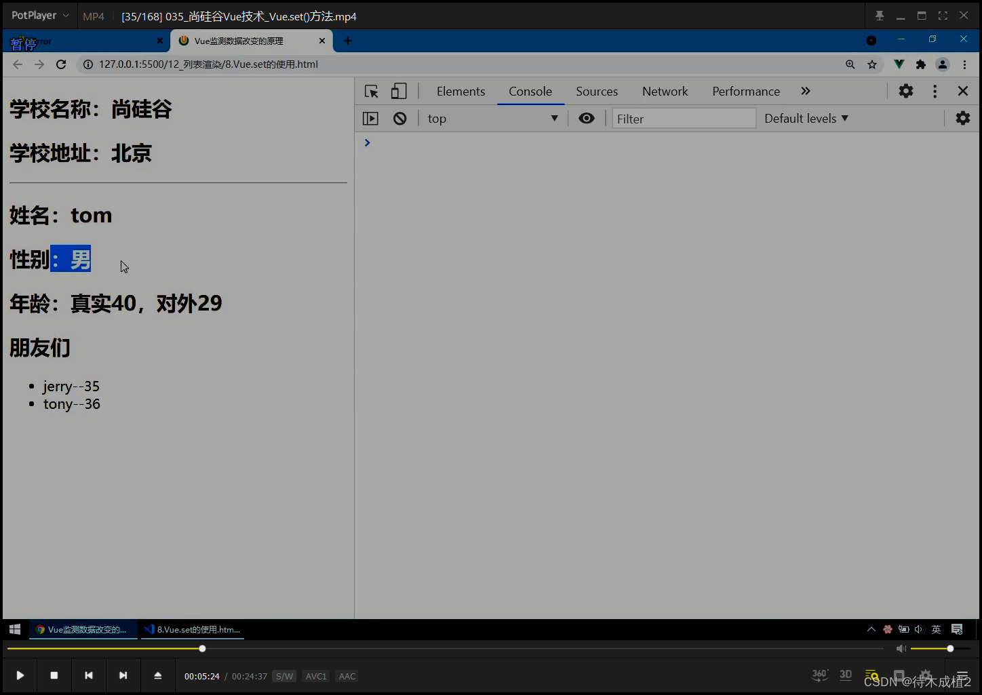982x695 pixels.
Task: Skip to next video in playlist
Action: 123,675
